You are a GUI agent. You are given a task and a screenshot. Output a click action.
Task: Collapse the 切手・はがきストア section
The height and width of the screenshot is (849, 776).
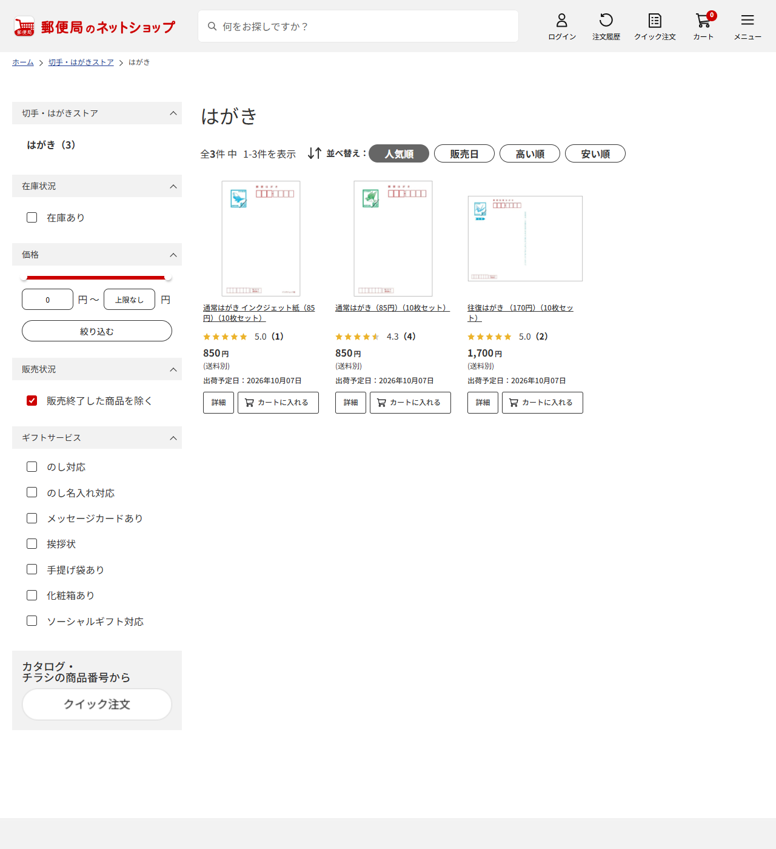(97, 113)
